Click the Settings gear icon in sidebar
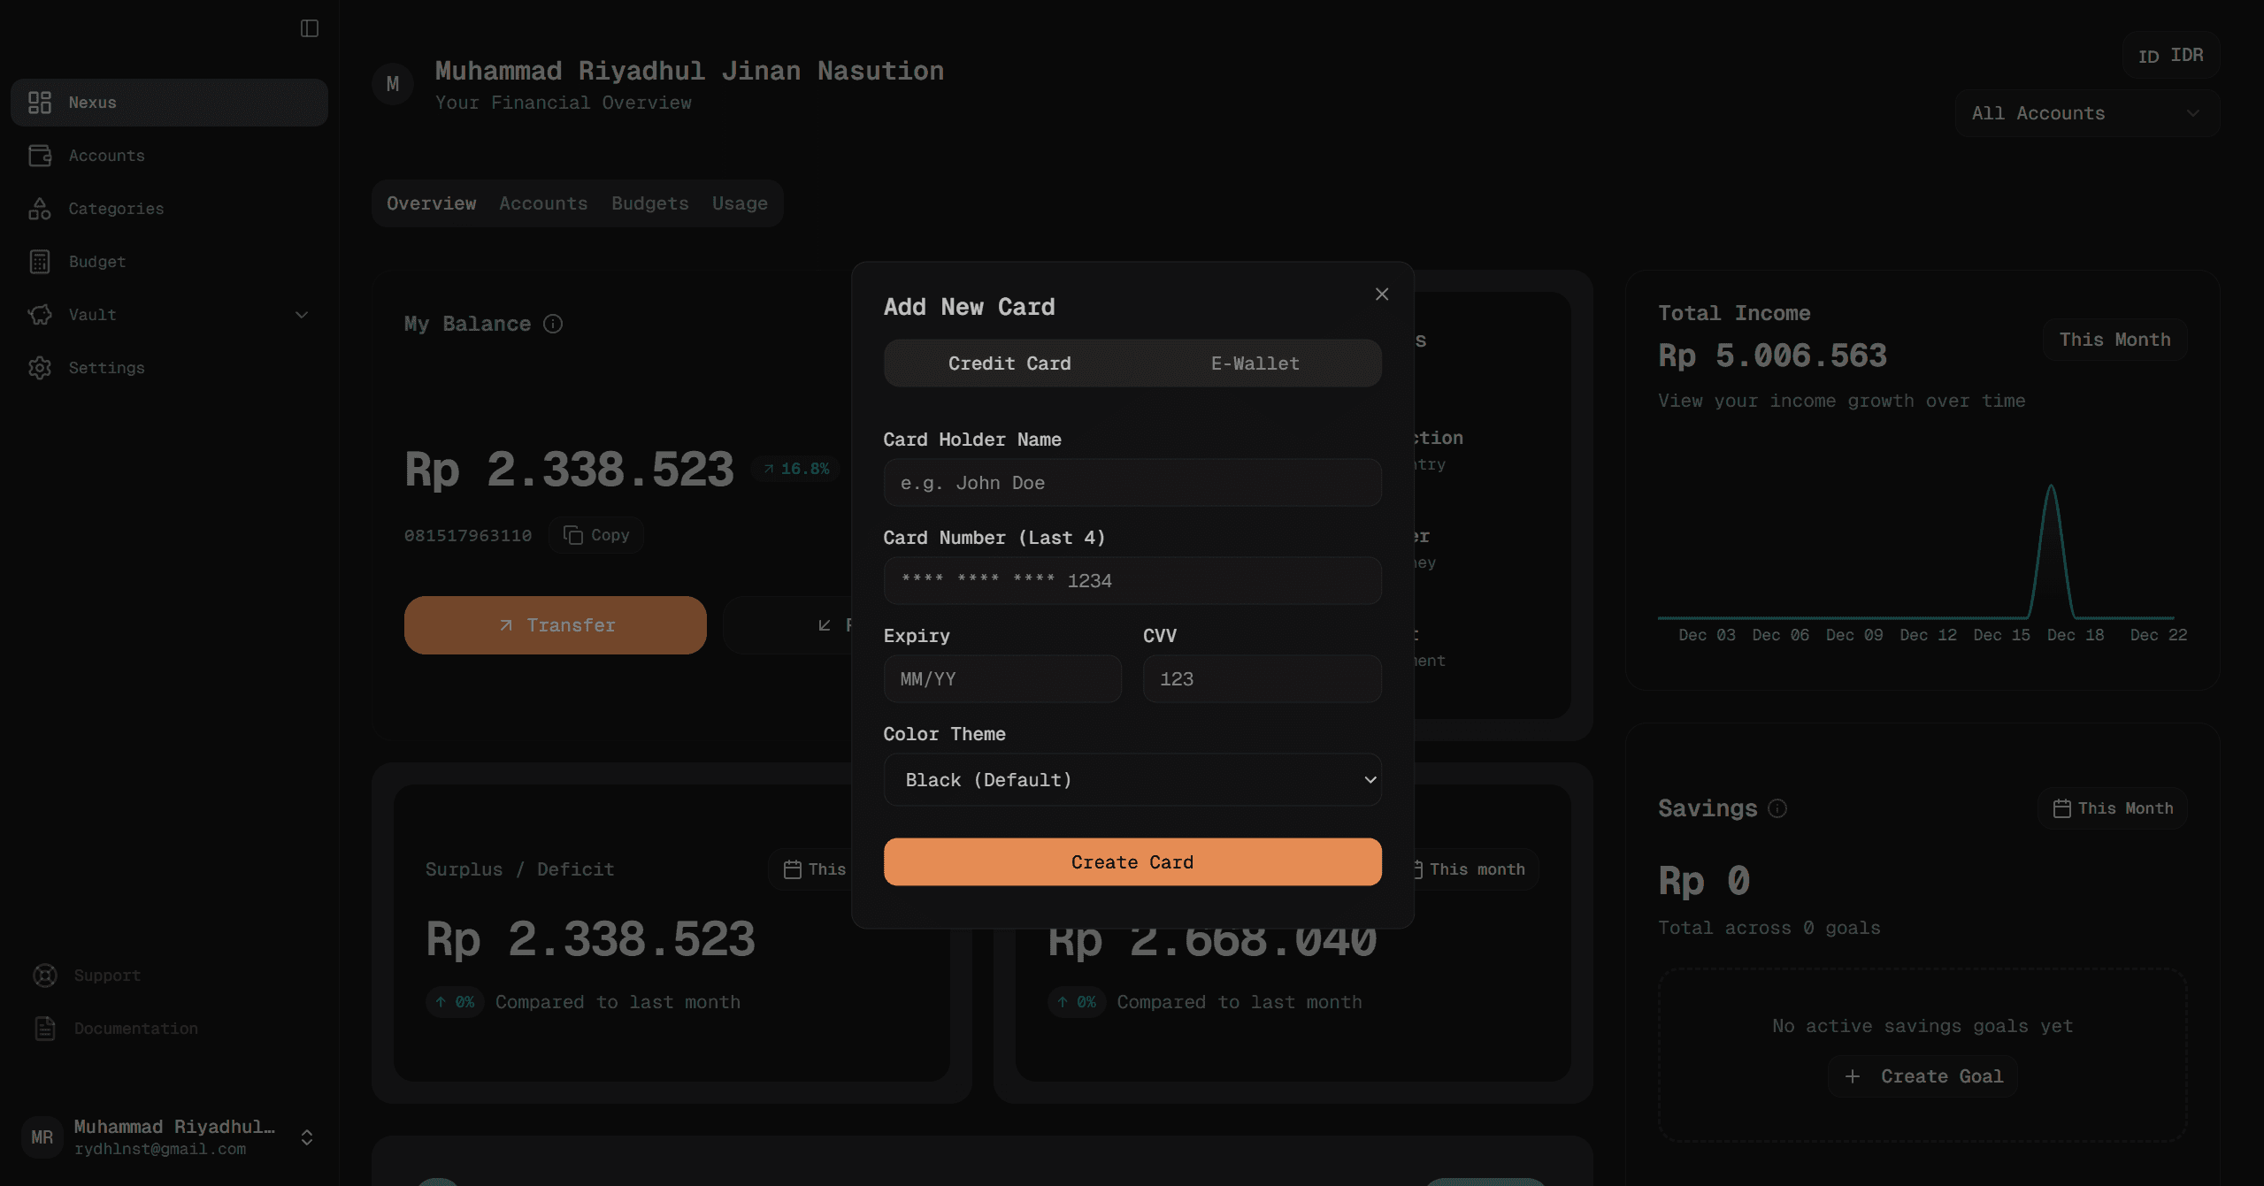This screenshot has height=1186, width=2264. click(40, 368)
